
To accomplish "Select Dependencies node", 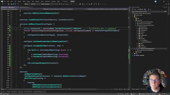I will coord(144,27).
